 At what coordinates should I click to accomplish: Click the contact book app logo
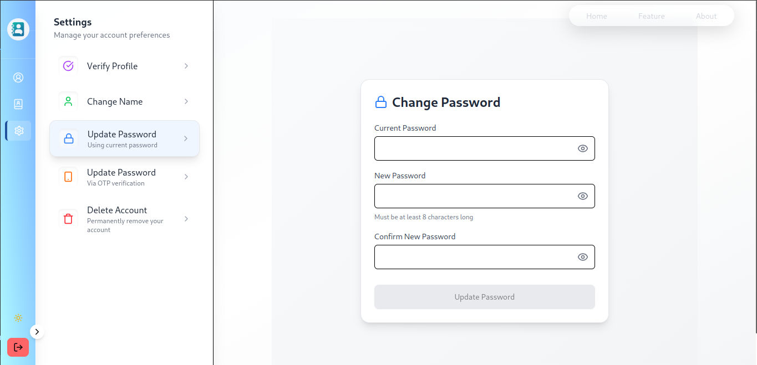[x=18, y=29]
